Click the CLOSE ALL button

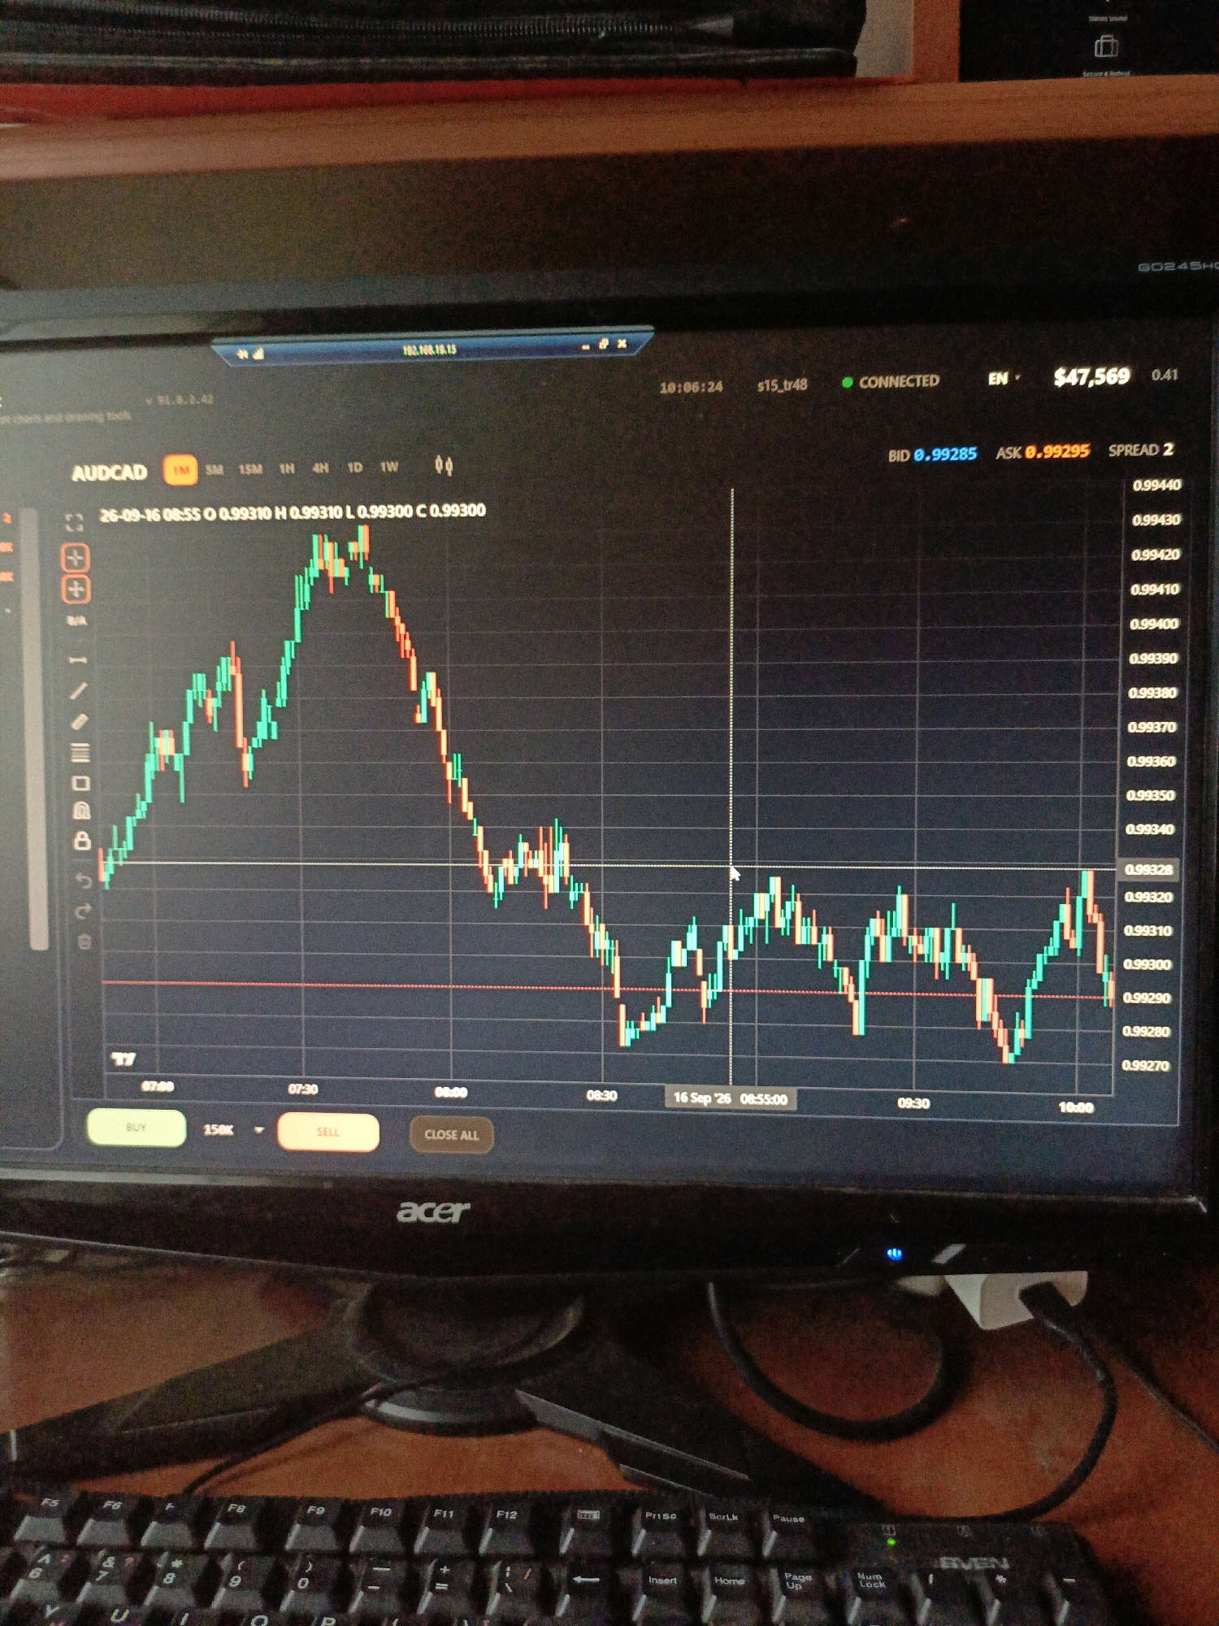(x=452, y=1134)
